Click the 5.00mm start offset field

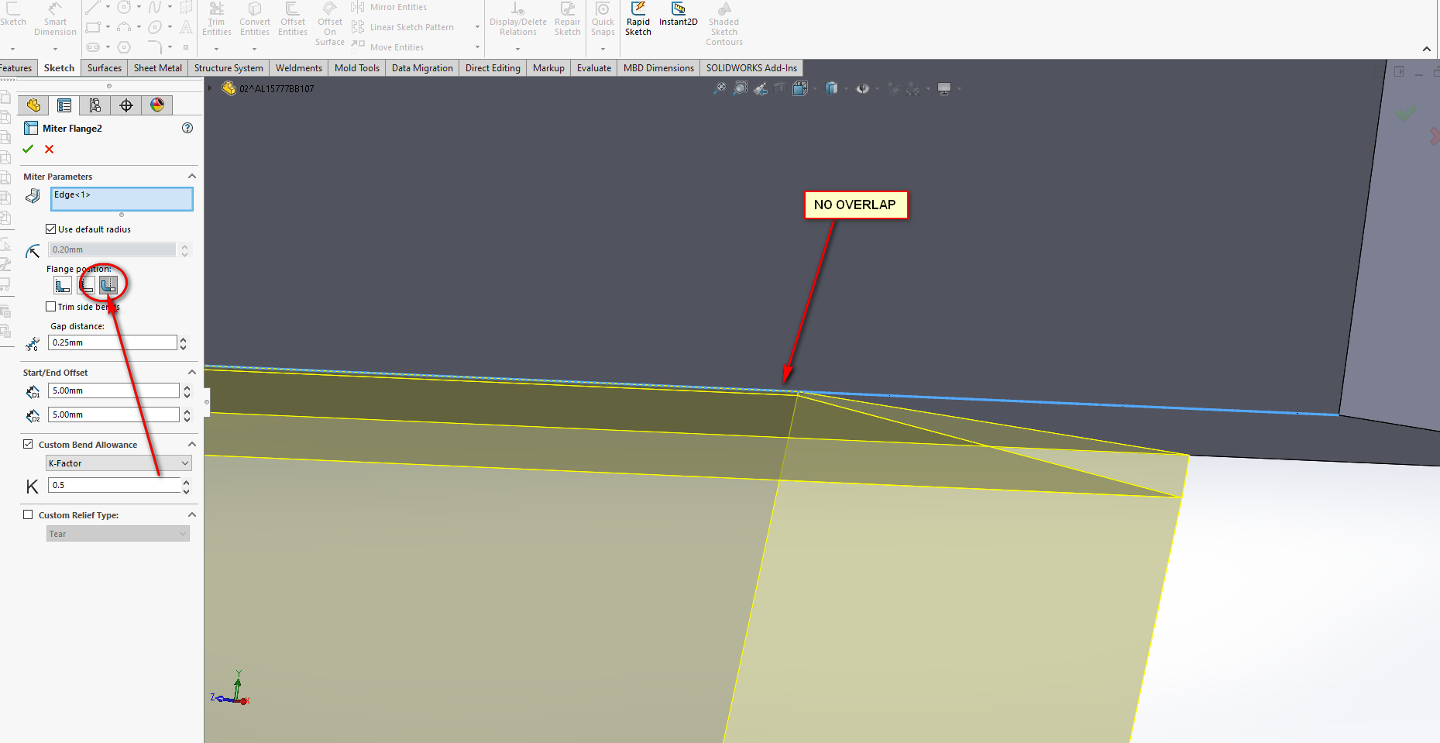point(114,390)
